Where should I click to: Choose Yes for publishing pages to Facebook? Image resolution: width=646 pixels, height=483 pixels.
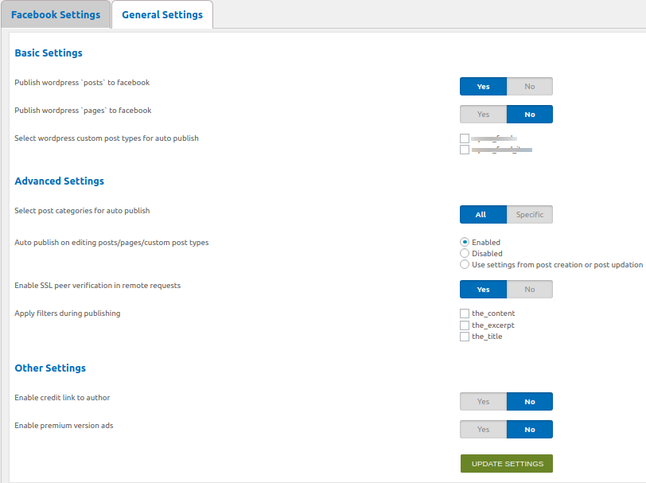click(483, 115)
